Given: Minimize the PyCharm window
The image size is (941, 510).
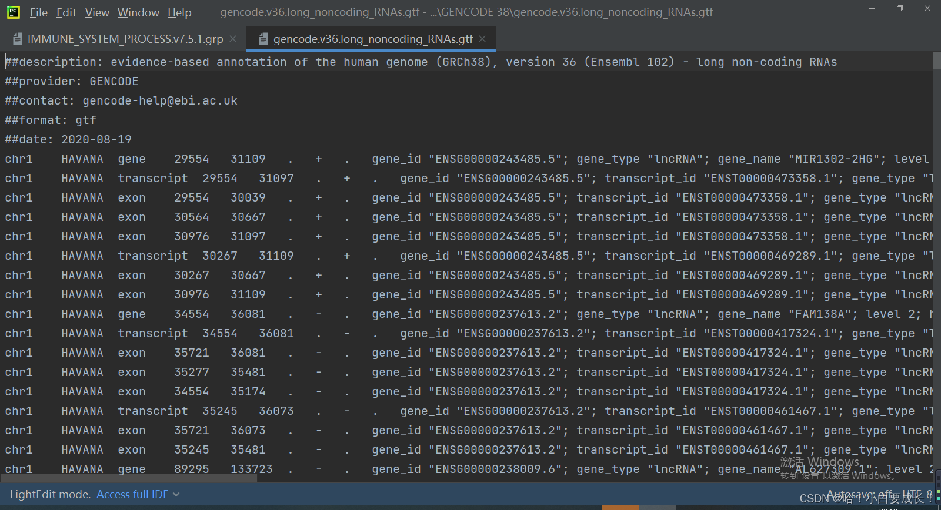Looking at the screenshot, I should pos(872,9).
